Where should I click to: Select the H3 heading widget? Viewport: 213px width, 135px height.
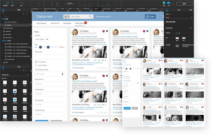pyautogui.click(x=25, y=108)
